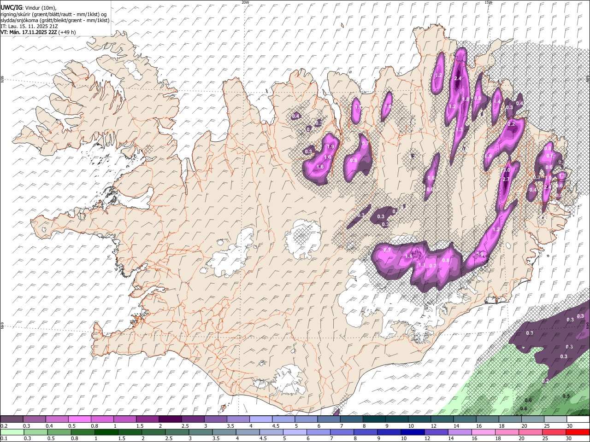Click the '15W' longitude label
Viewport: 590px width, 442px height.
click(x=488, y=2)
